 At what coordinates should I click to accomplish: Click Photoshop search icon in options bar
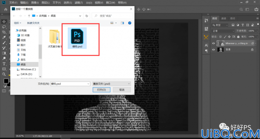[241, 10]
